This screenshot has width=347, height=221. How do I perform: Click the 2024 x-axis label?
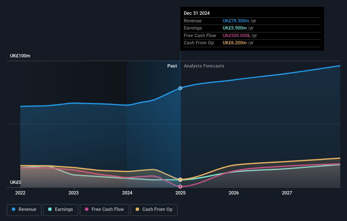[127, 193]
